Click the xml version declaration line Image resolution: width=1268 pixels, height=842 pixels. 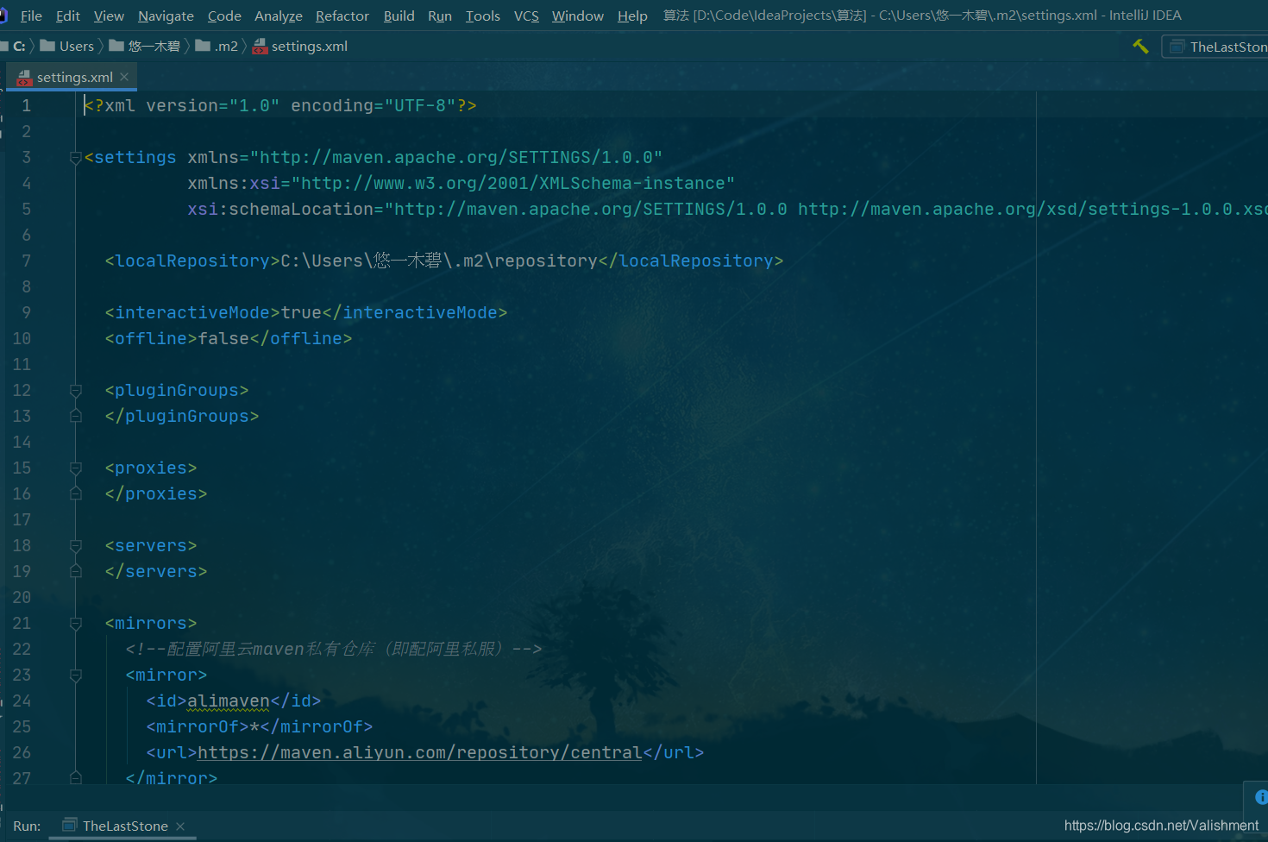(280, 105)
